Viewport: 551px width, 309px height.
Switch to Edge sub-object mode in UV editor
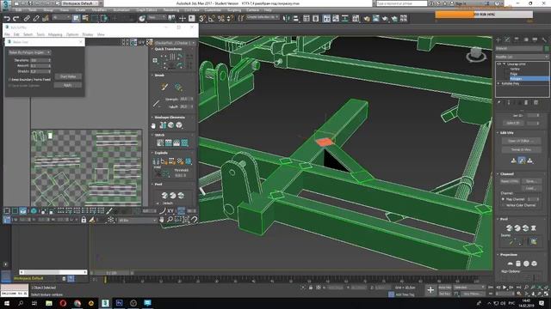15,210
